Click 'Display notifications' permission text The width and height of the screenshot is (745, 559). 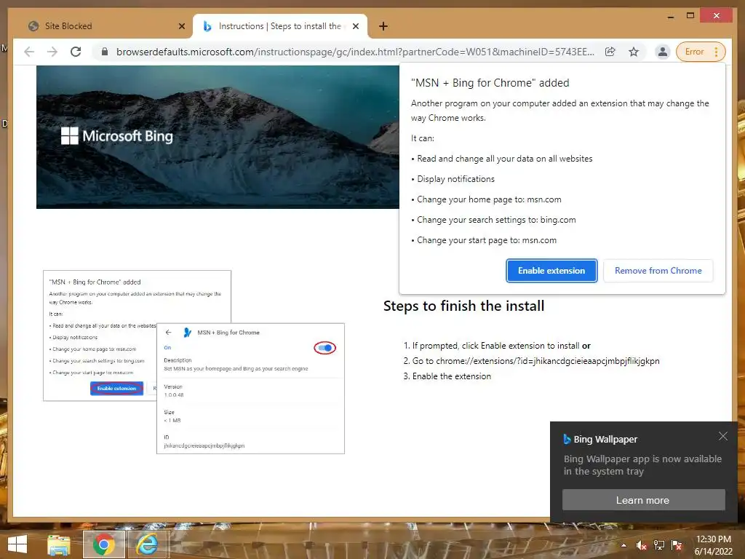point(455,179)
